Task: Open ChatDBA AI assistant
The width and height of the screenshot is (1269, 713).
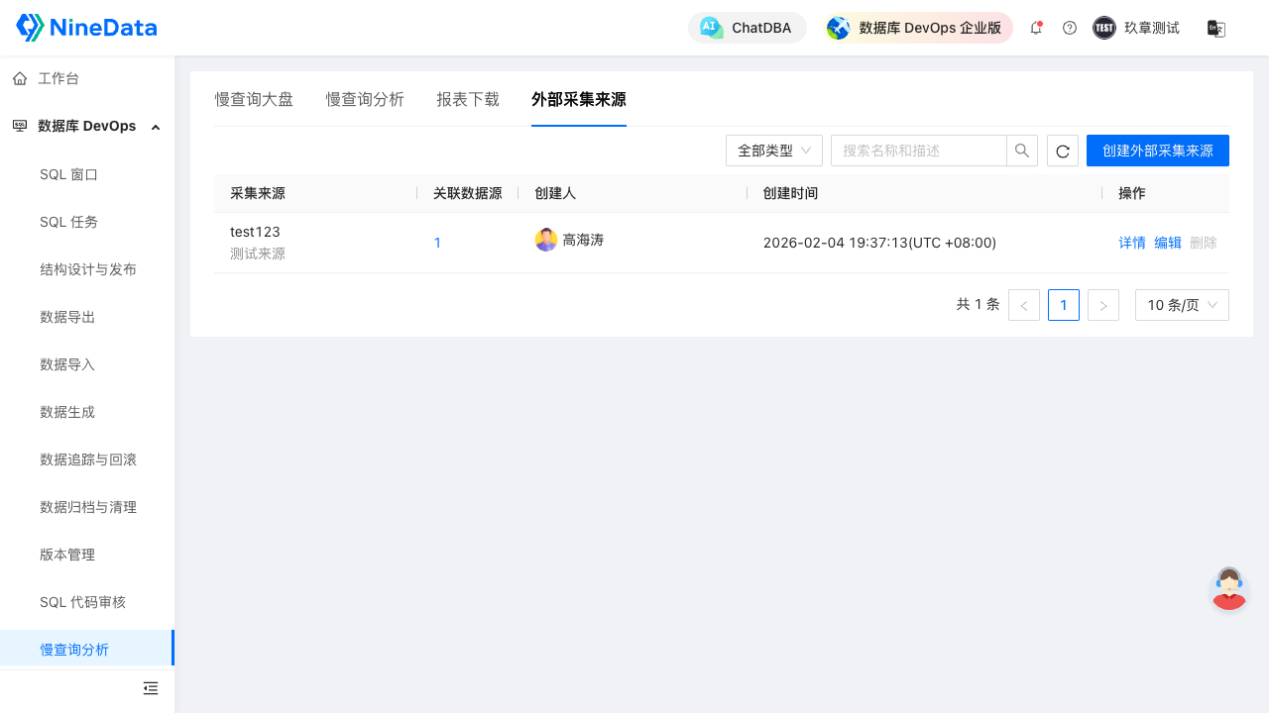Action: point(747,28)
